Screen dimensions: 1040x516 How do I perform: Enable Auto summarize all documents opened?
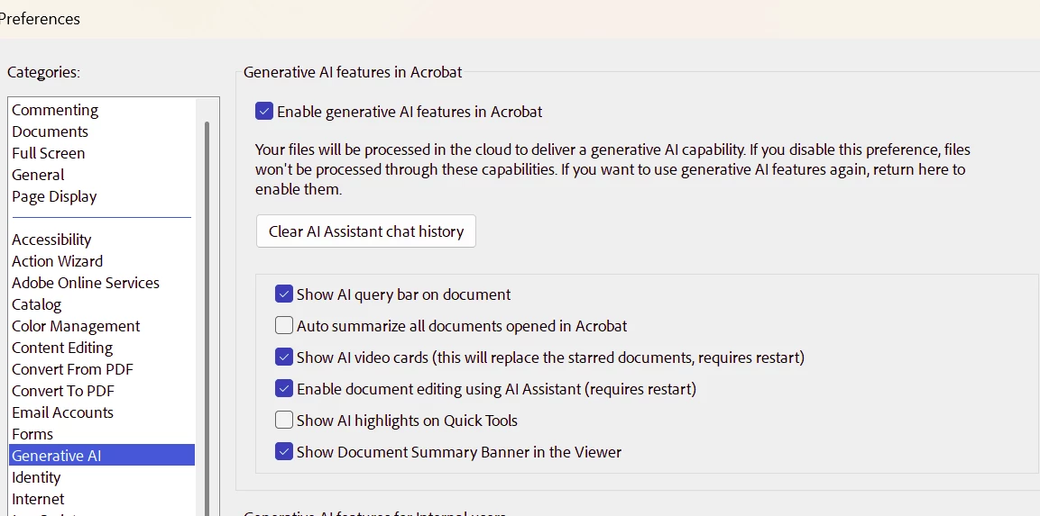point(284,326)
